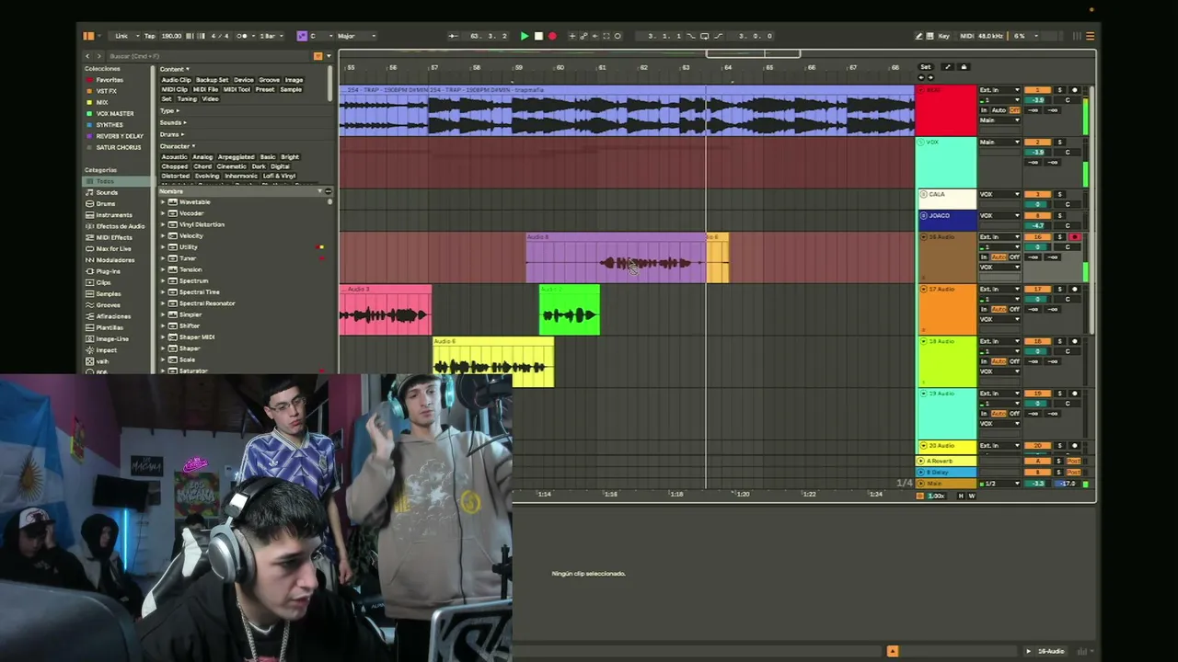1178x662 pixels.
Task: Toggle track activator 17 on 17 Audio
Action: click(x=1037, y=290)
